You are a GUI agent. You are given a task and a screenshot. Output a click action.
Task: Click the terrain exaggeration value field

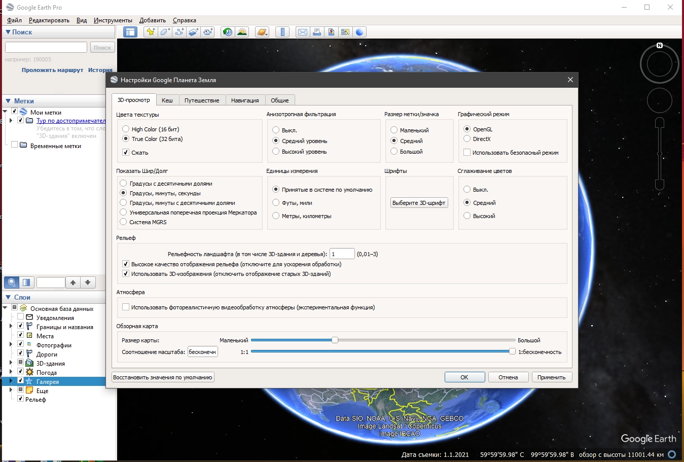342,254
